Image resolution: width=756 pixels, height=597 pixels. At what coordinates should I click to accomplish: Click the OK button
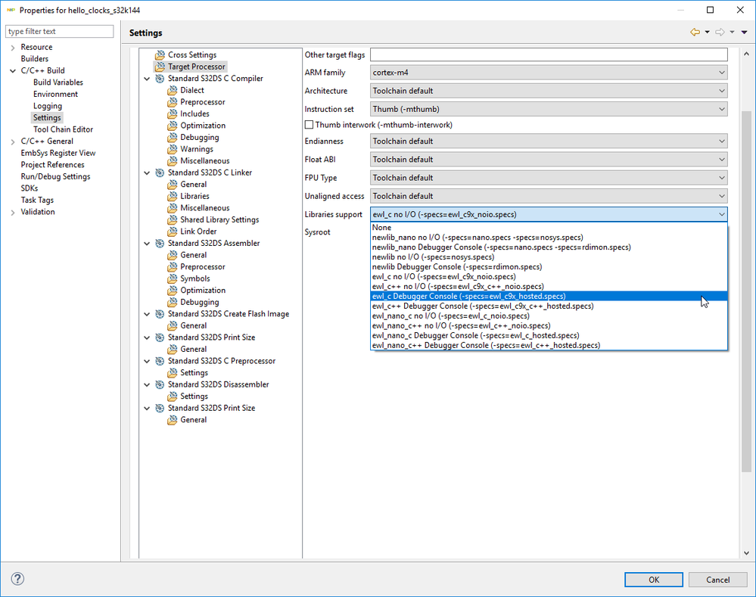(654, 580)
